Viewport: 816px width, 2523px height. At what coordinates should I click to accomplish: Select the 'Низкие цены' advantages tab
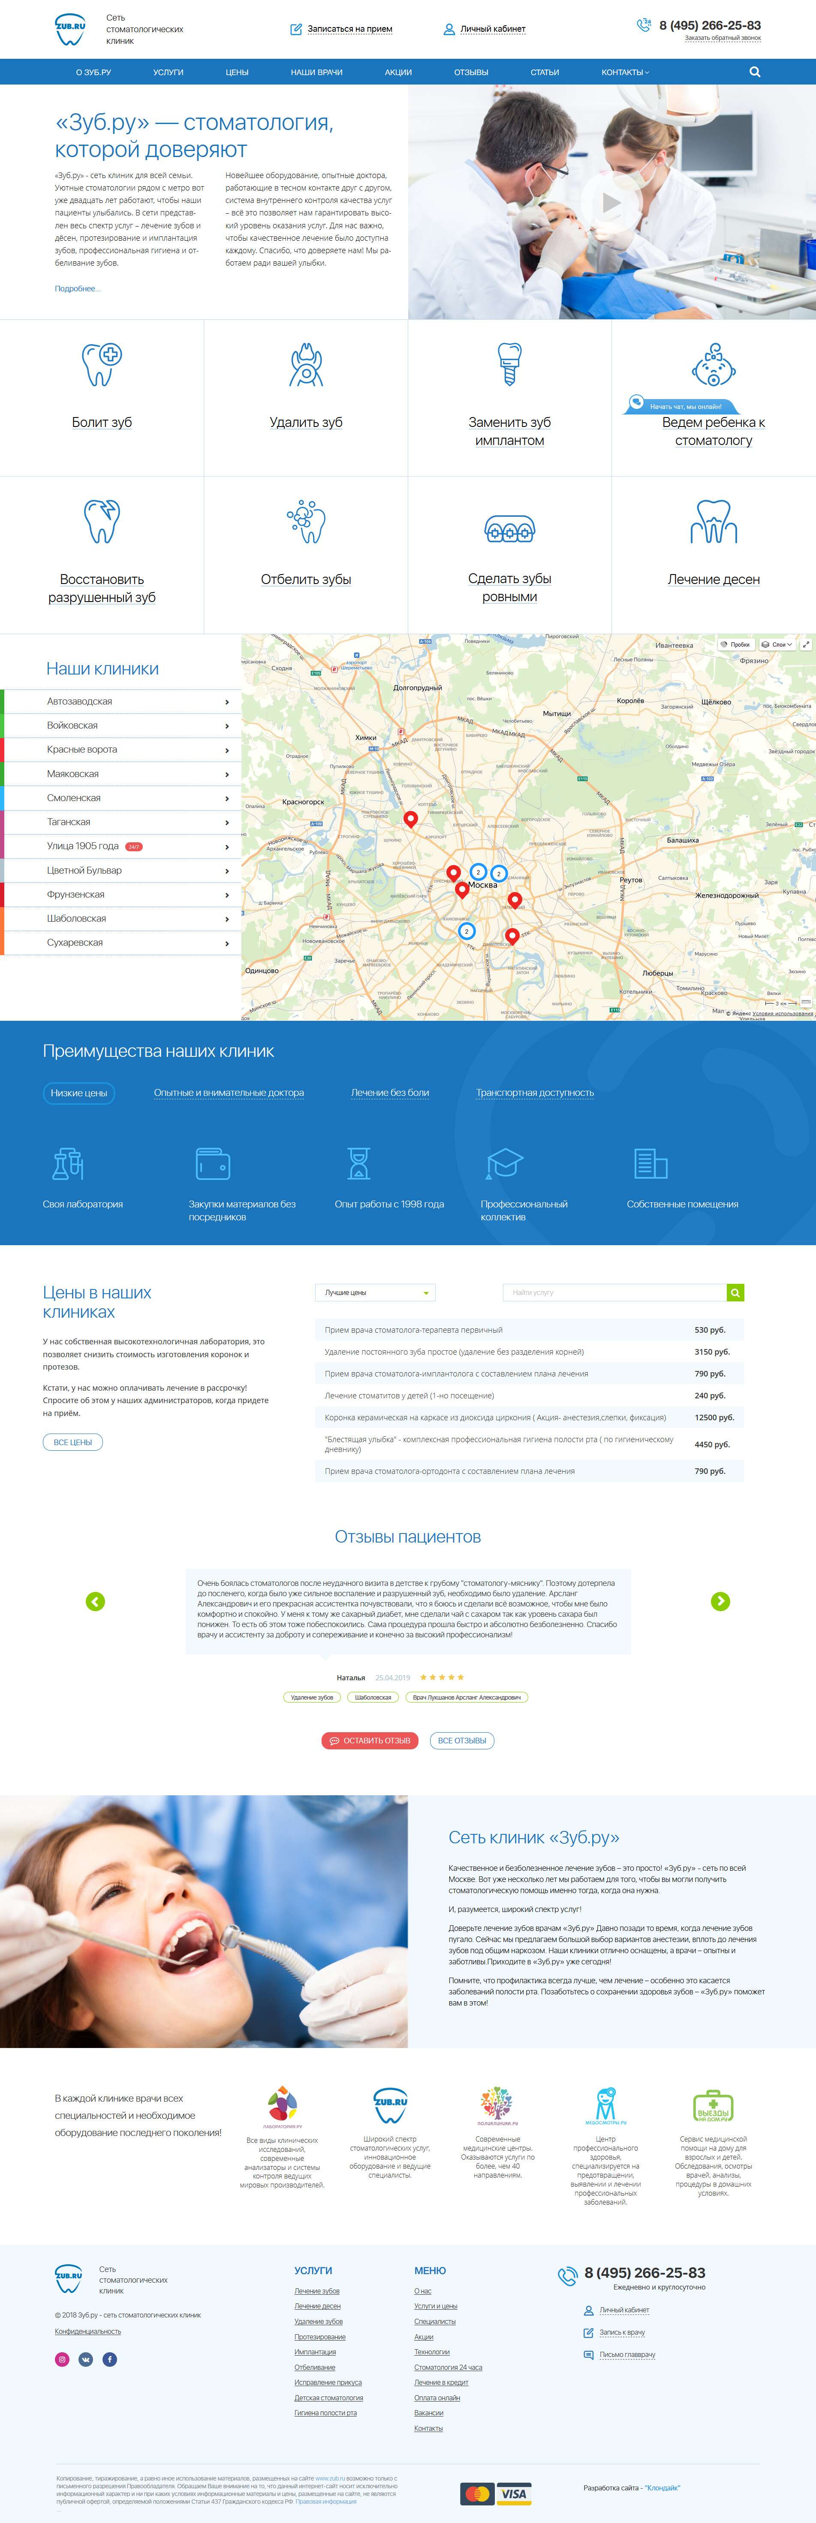79,1093
